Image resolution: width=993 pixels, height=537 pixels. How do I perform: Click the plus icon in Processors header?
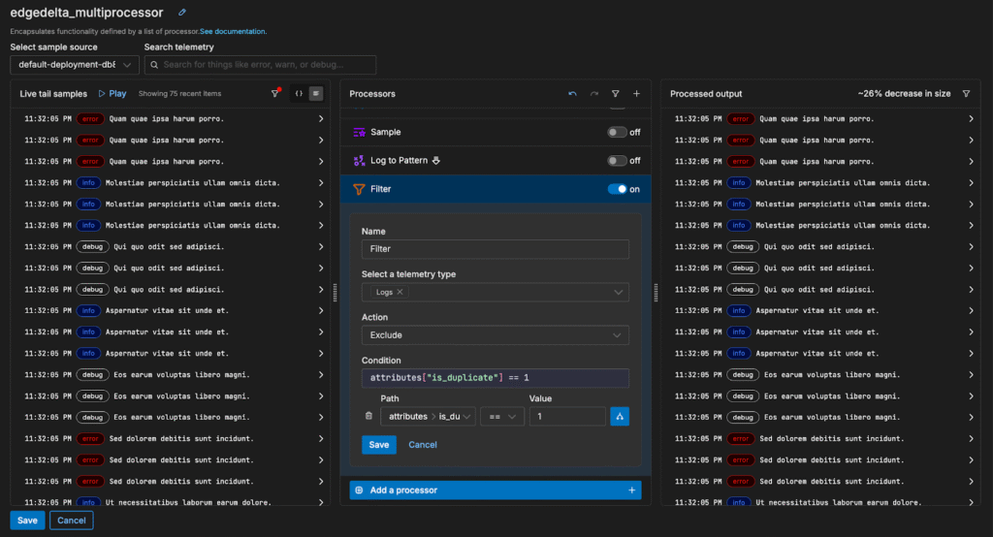(x=636, y=94)
